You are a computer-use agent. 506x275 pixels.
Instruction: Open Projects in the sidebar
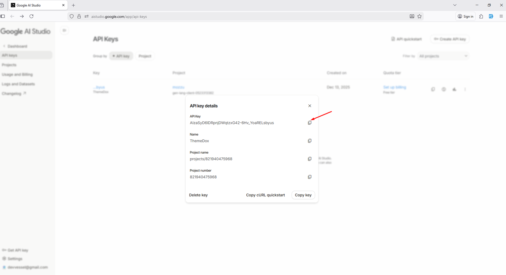[x=9, y=65]
